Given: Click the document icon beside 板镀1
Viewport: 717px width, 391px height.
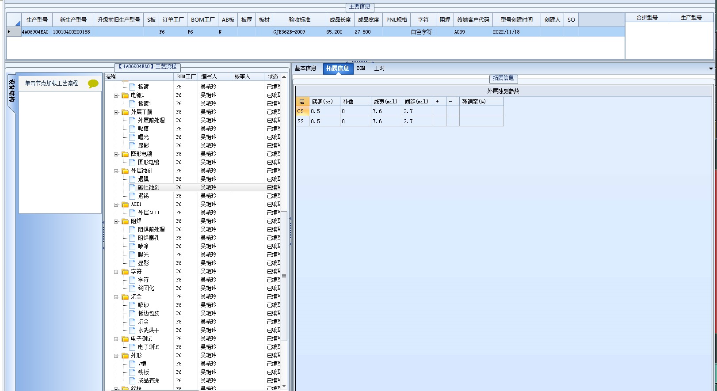Looking at the screenshot, I should tap(132, 103).
